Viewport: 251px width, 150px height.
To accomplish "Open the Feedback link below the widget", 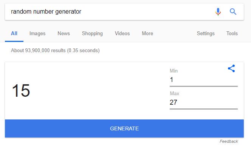I will (229, 141).
